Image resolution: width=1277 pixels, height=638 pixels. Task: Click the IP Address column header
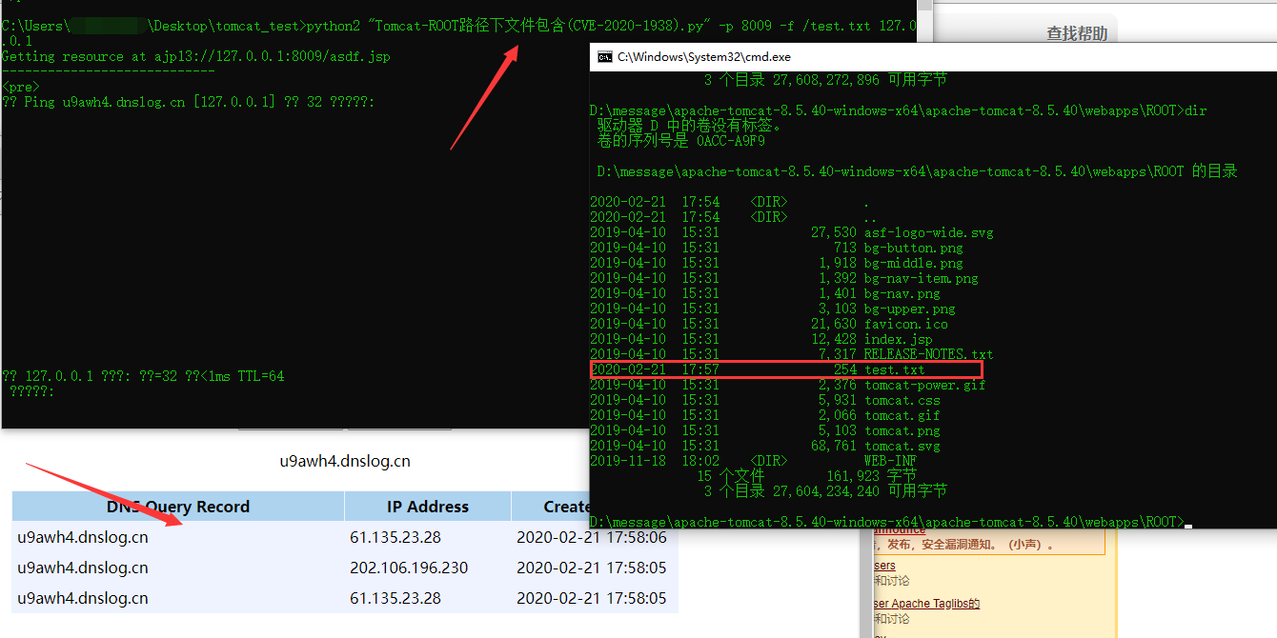pos(428,507)
